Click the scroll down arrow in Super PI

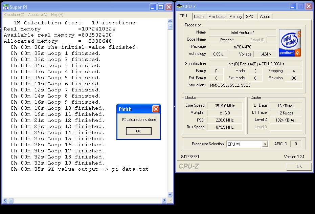coord(170,194)
